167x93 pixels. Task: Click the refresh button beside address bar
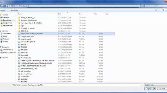(x=142, y=6)
